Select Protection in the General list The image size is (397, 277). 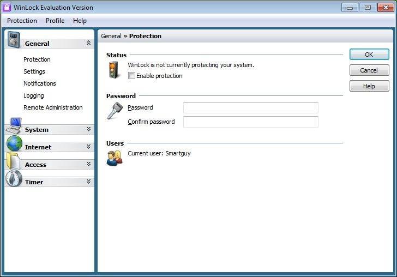[37, 59]
